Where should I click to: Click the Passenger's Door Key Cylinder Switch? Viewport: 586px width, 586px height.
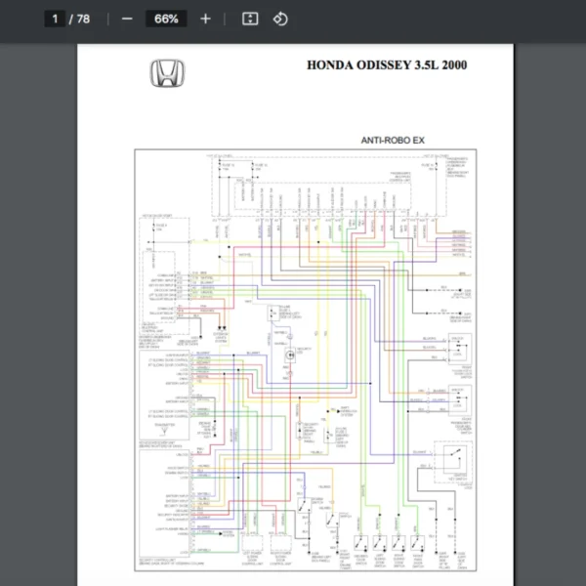460,400
